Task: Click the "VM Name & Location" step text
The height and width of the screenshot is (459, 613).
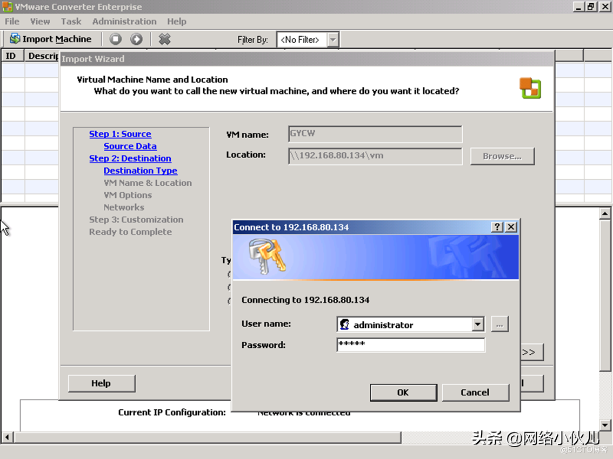Action: pyautogui.click(x=148, y=183)
